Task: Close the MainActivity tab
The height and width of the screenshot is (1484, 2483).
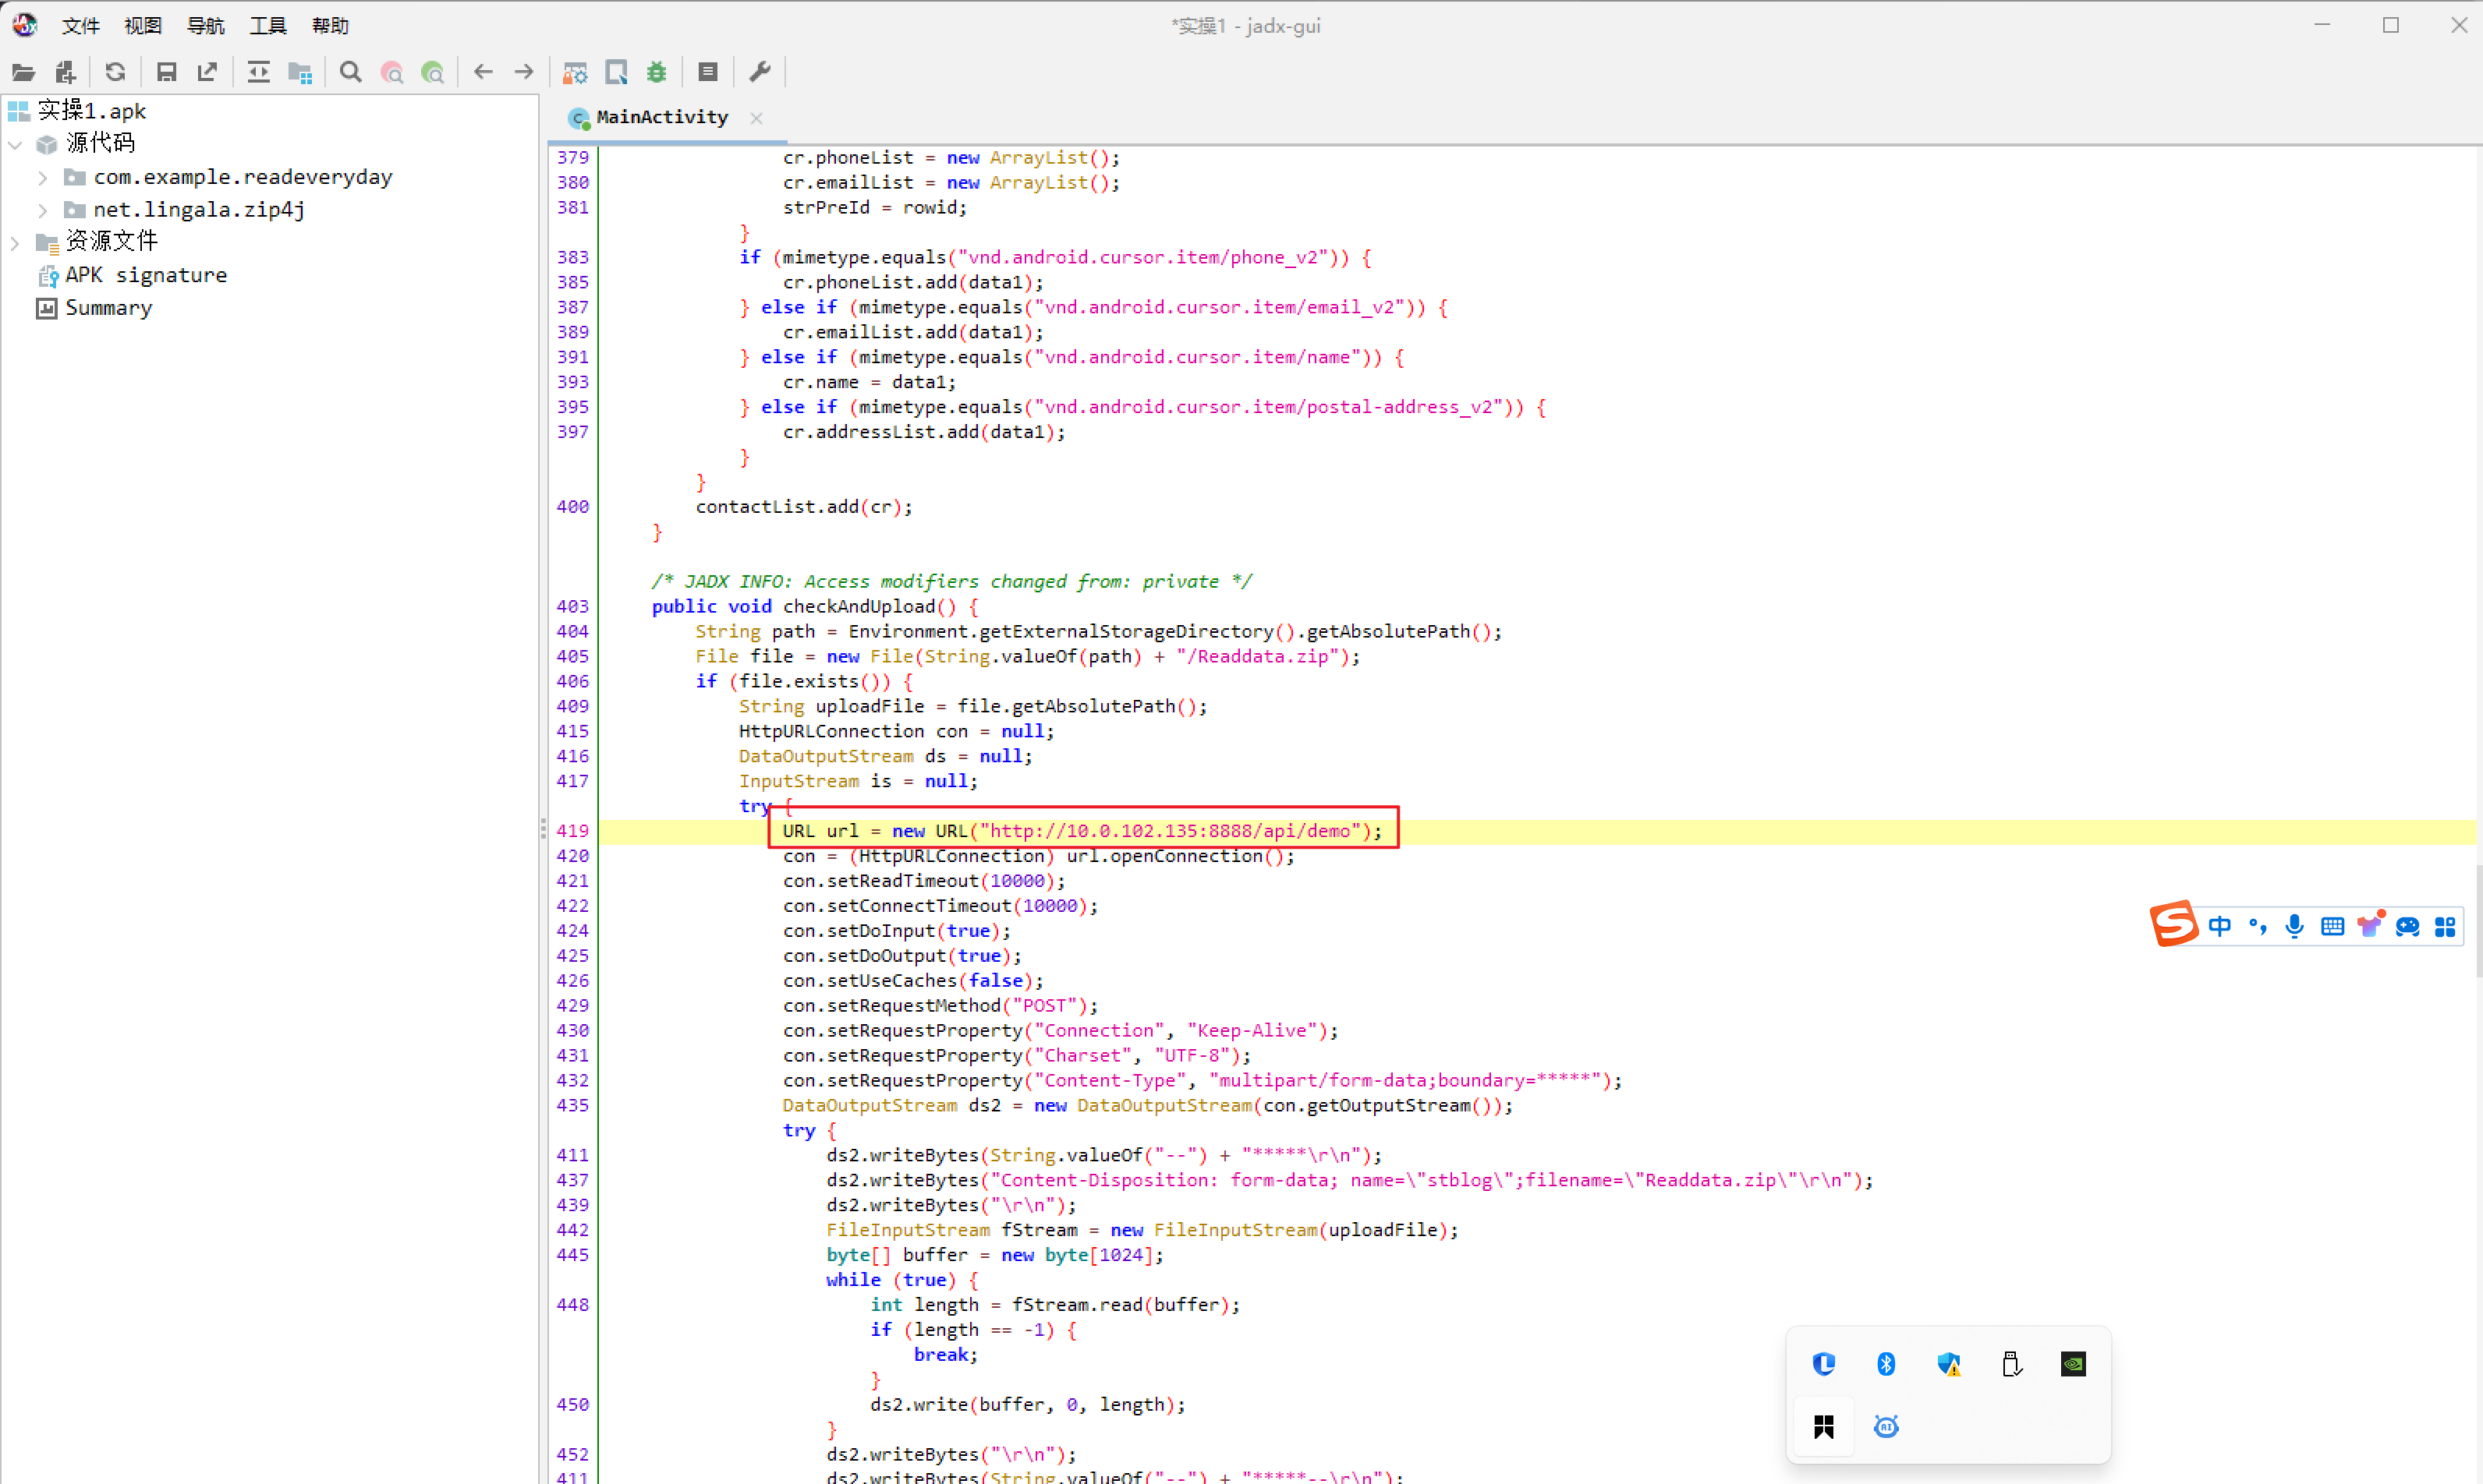Action: (x=756, y=118)
